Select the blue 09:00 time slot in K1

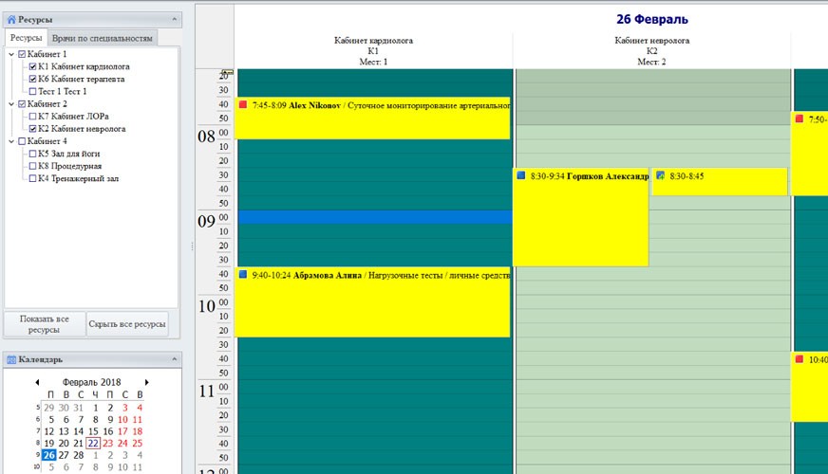tap(373, 217)
